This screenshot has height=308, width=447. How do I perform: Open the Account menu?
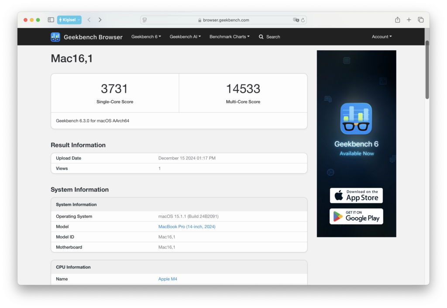[x=382, y=37]
